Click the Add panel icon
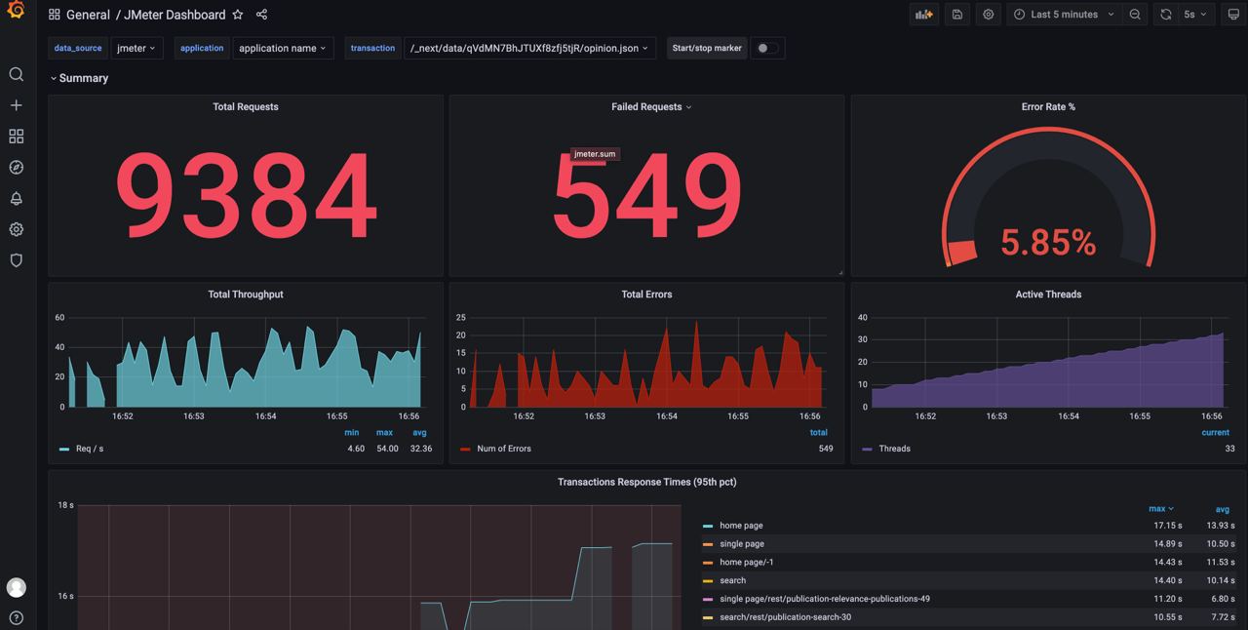 (x=923, y=15)
